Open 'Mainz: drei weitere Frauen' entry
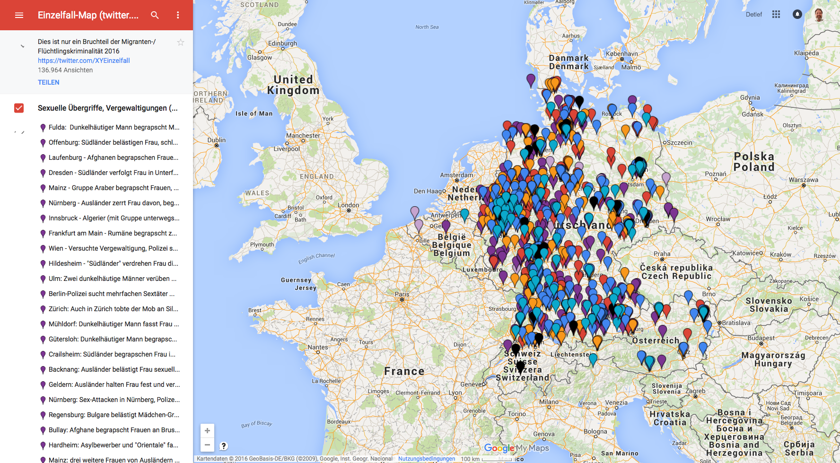 [x=114, y=460]
